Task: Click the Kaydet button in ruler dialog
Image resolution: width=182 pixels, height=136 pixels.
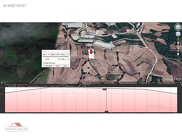Action: [x=58, y=66]
